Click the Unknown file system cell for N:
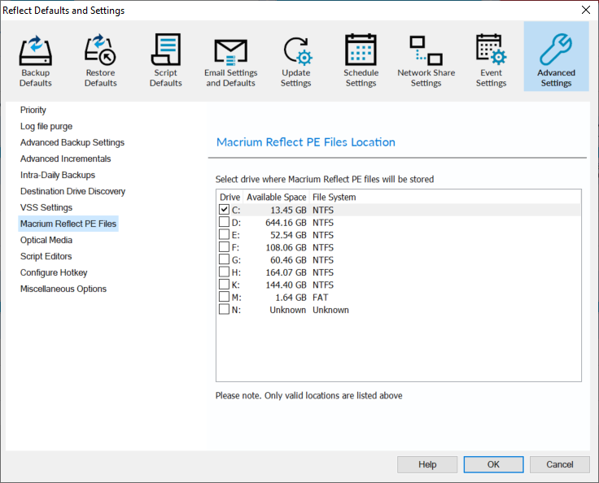The image size is (599, 483). pyautogui.click(x=330, y=310)
